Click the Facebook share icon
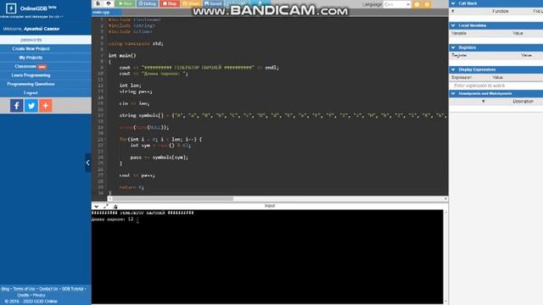 (x=17, y=105)
